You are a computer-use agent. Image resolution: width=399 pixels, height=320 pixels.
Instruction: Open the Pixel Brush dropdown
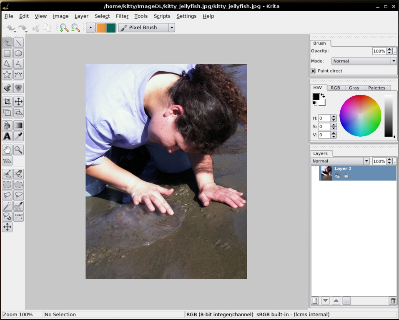171,27
